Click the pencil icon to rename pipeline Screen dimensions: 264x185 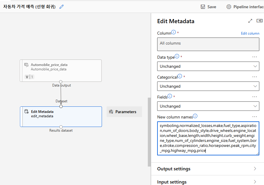62,7
